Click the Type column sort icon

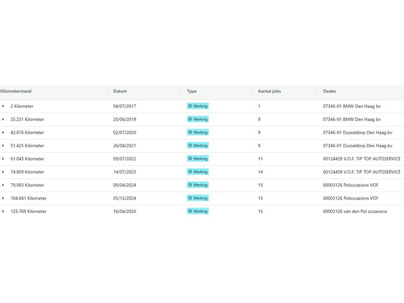251,91
